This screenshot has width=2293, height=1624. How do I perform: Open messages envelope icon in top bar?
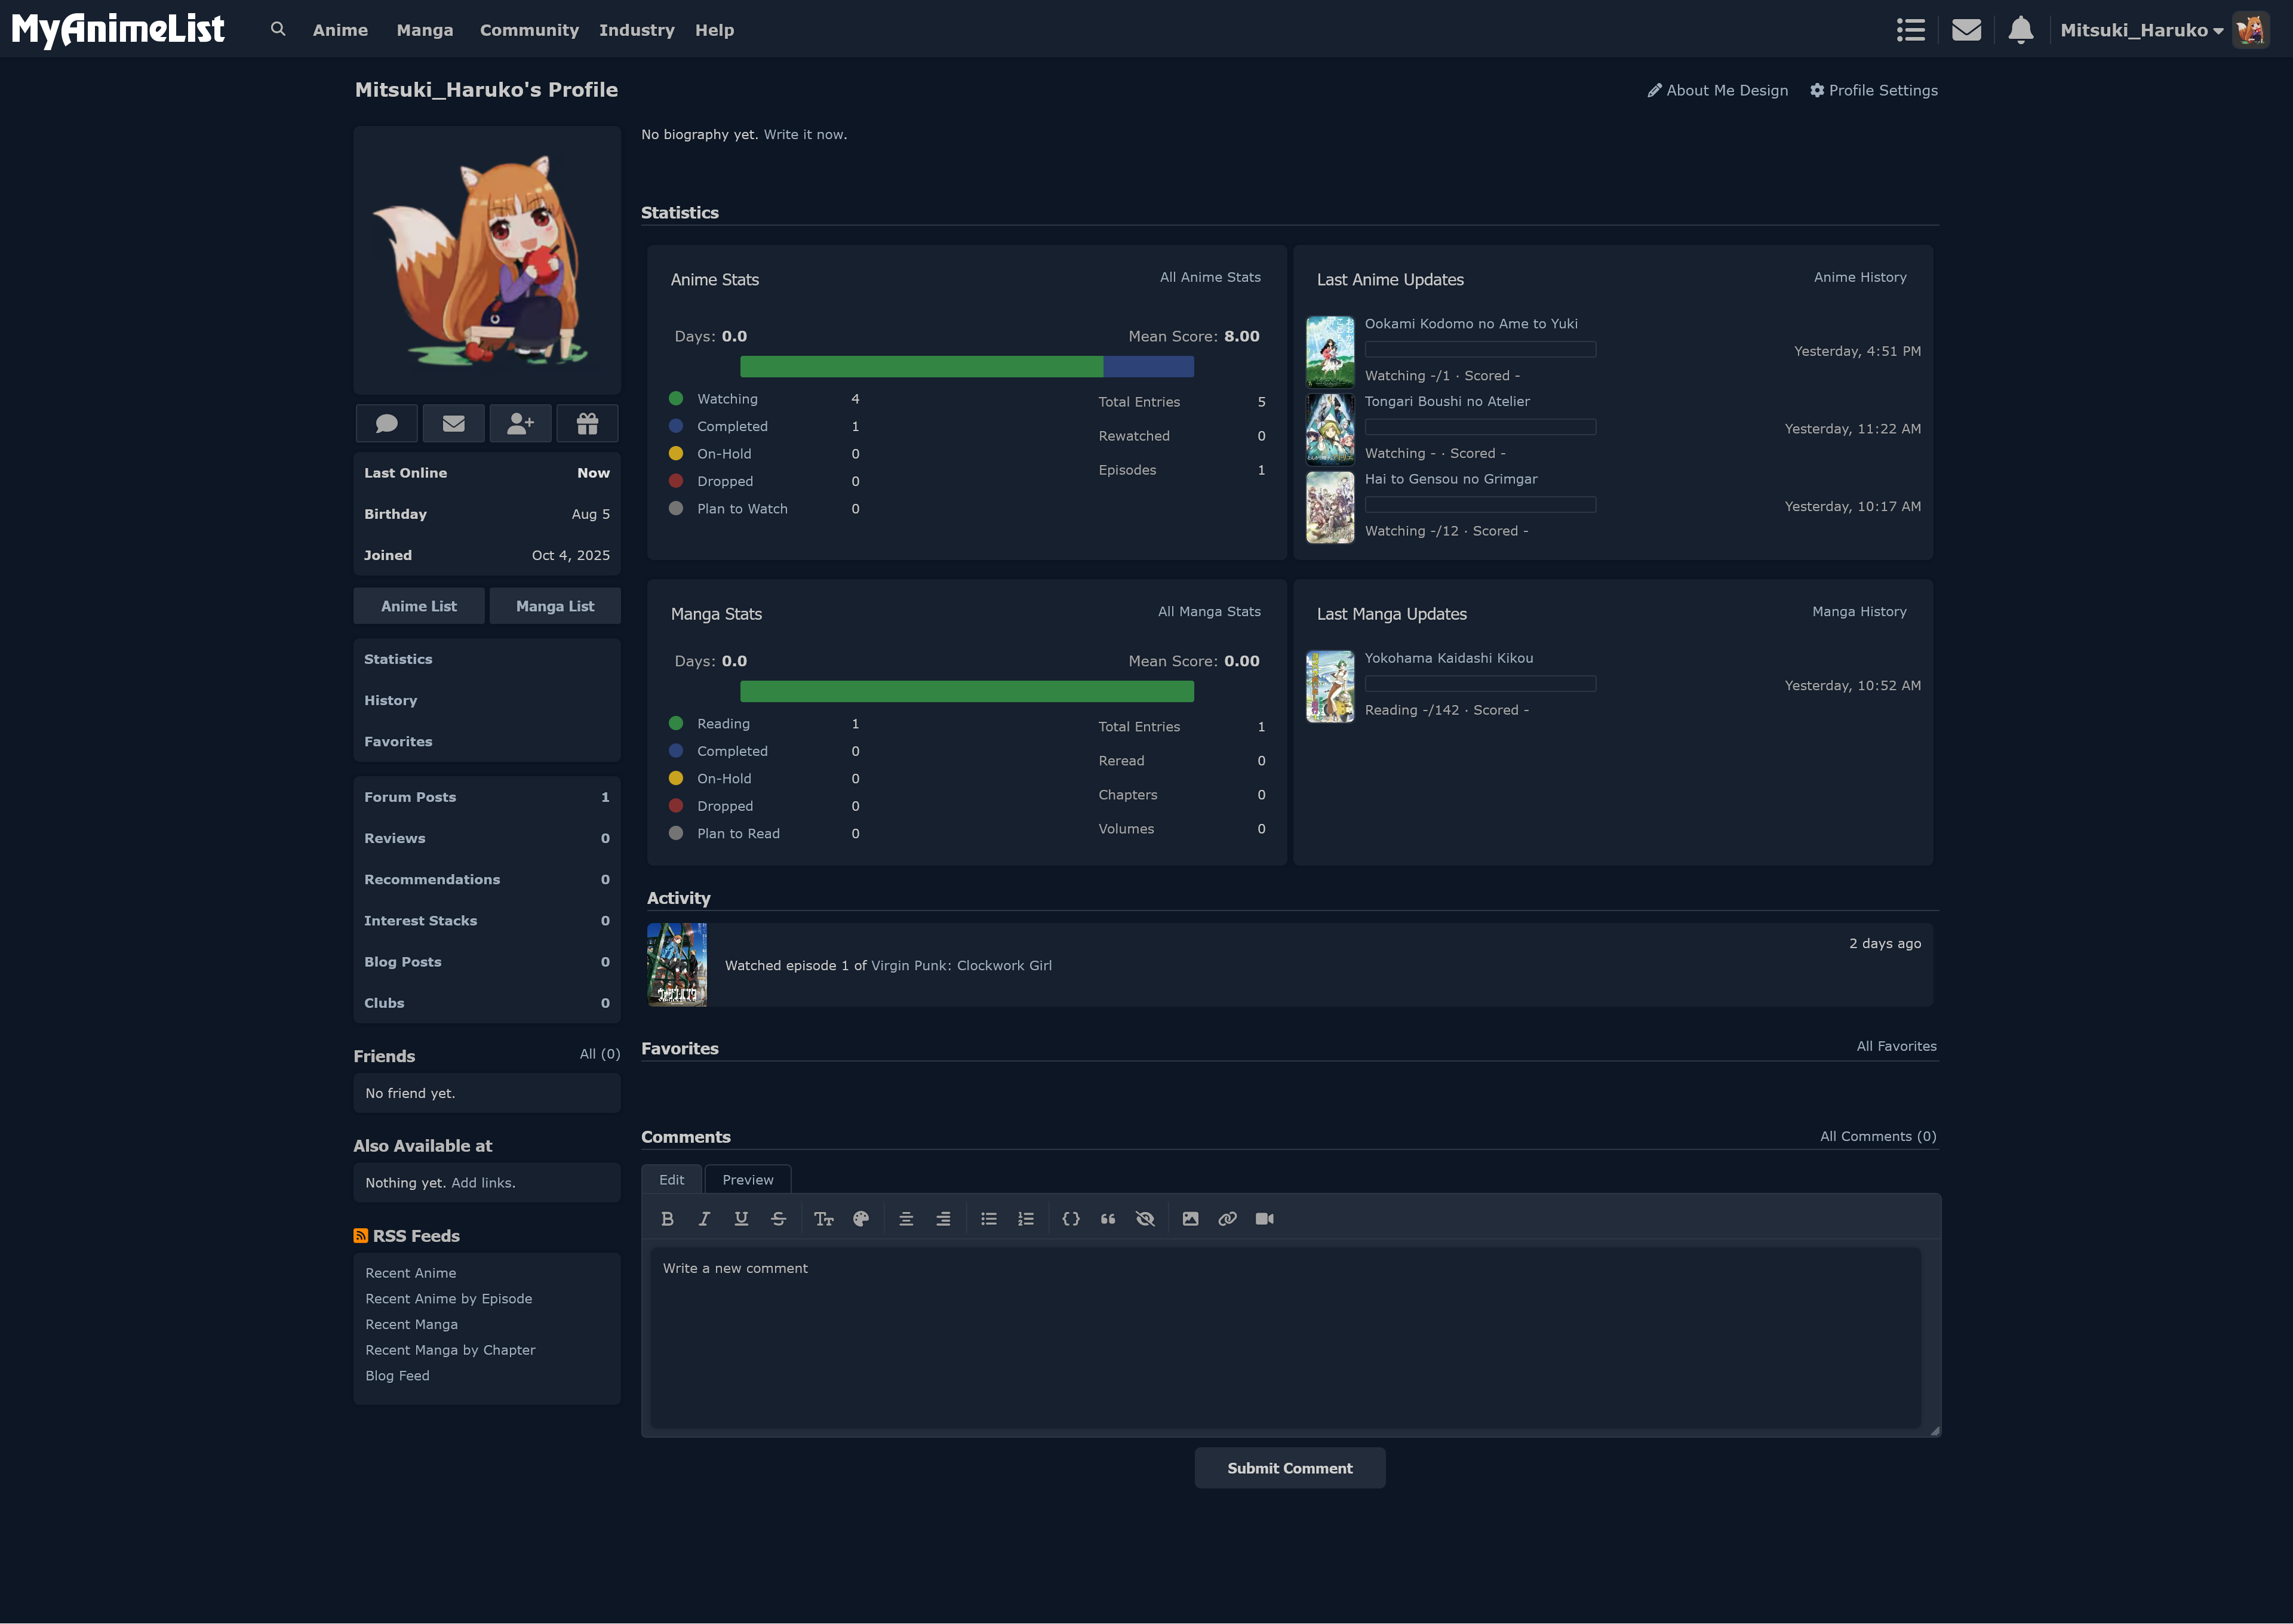coord(1966,30)
